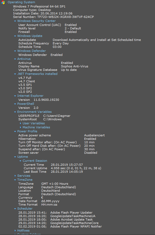
Task: Select the Active power scheme row
Action: pyautogui.click(x=62, y=135)
